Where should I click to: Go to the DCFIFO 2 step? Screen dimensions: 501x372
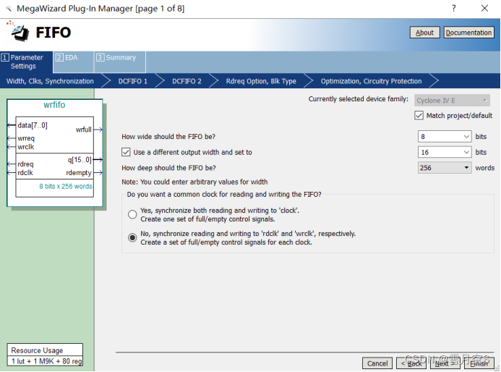coord(187,81)
